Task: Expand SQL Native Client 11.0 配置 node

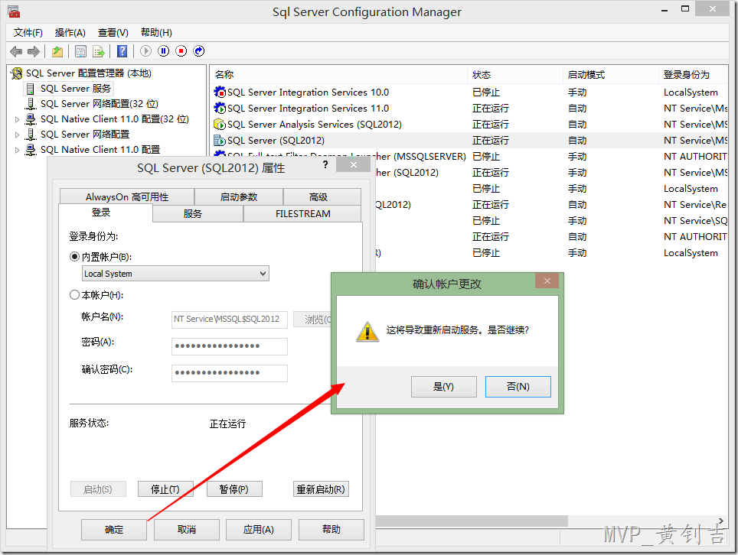Action: [17, 150]
